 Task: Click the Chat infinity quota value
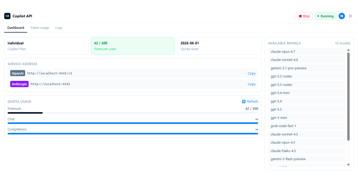(257, 119)
